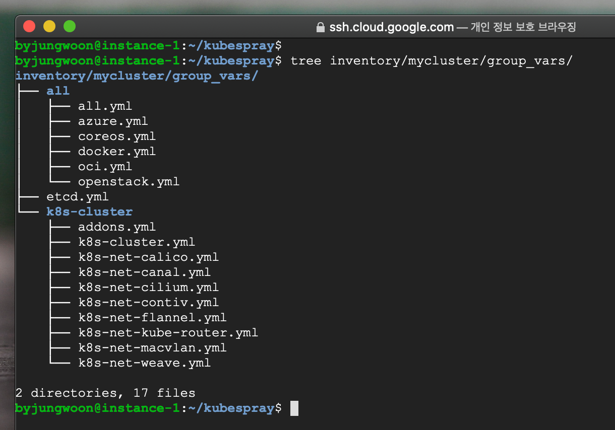Click the k8s-net-contiv.yml file entry
This screenshot has height=430, width=615.
[148, 303]
